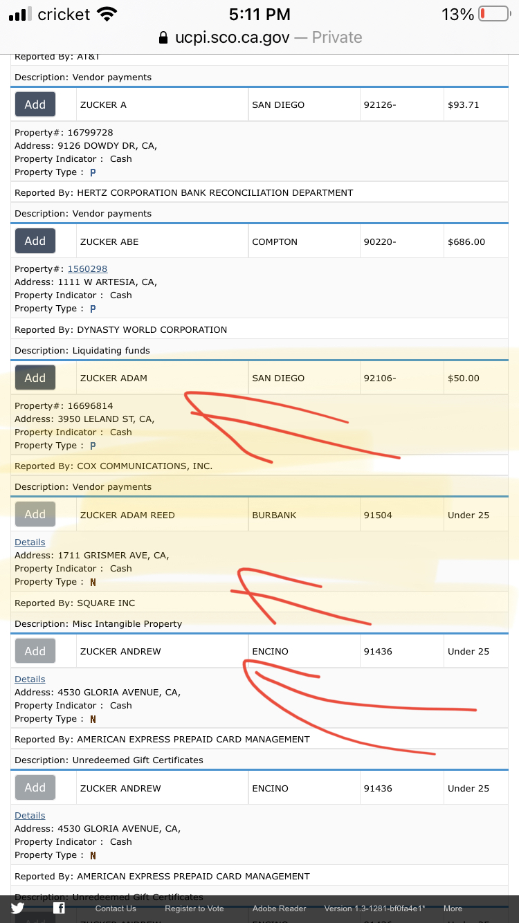Select Property# 16696814 text

point(64,405)
